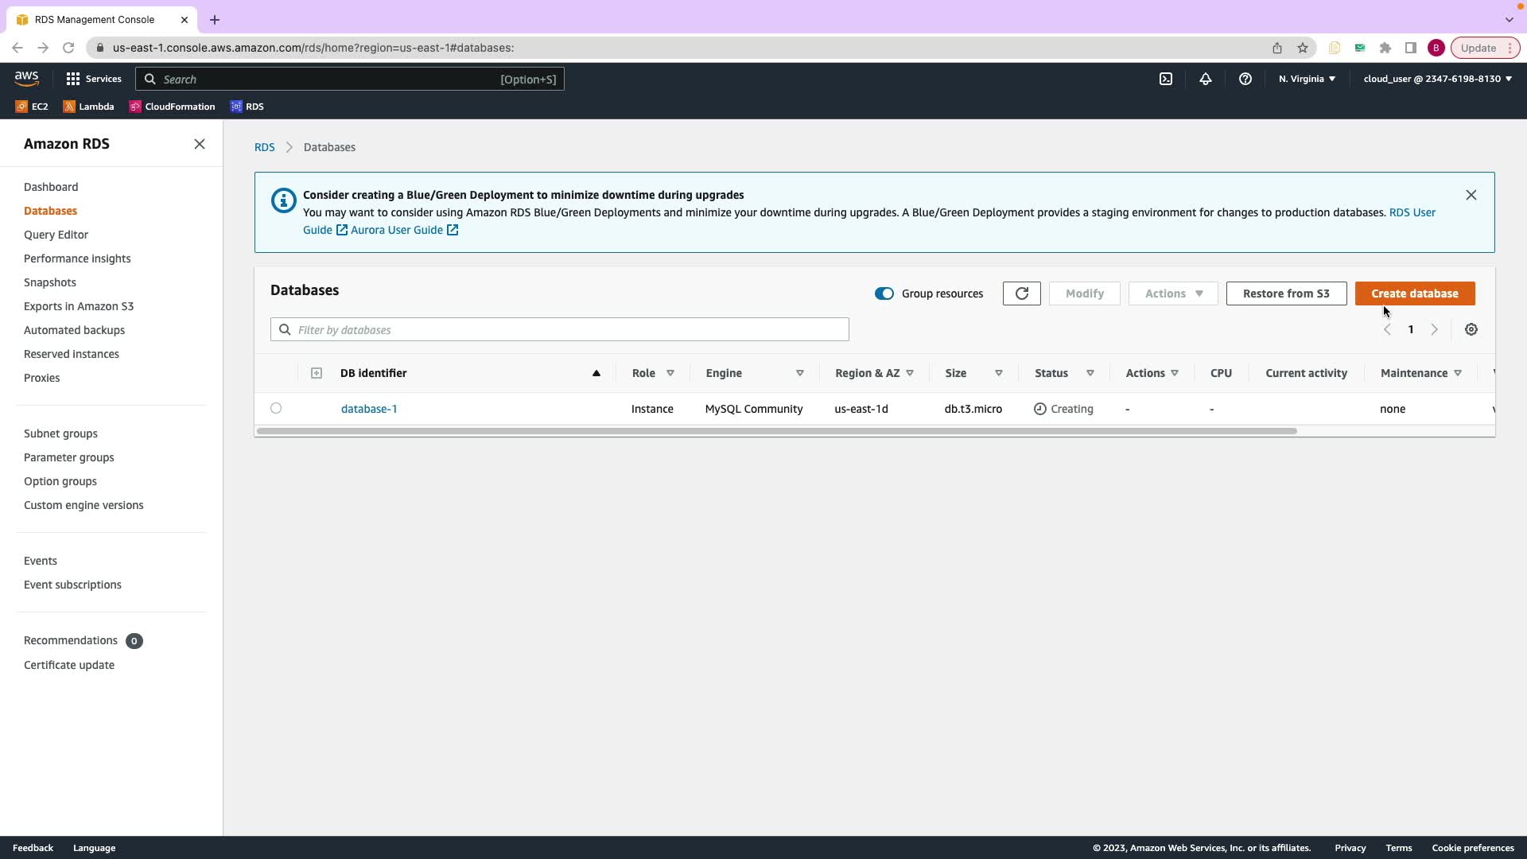Screen dimensions: 1527x859
Task: Refresh the databases list
Action: point(1022,293)
